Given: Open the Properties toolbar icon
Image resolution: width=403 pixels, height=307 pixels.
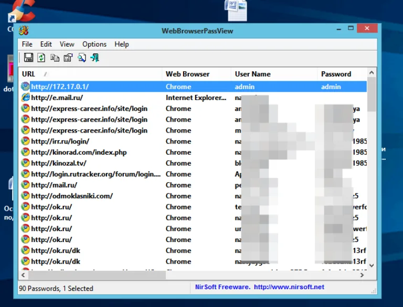Looking at the screenshot, I should click(x=68, y=58).
